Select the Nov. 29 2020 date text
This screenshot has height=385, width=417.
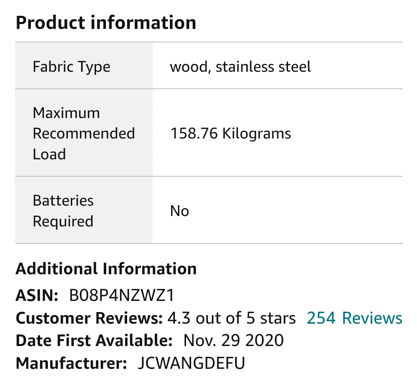234,341
